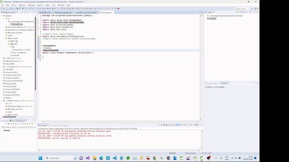
Task: Click the red icon at toolbar end
Action: click(118, 9)
